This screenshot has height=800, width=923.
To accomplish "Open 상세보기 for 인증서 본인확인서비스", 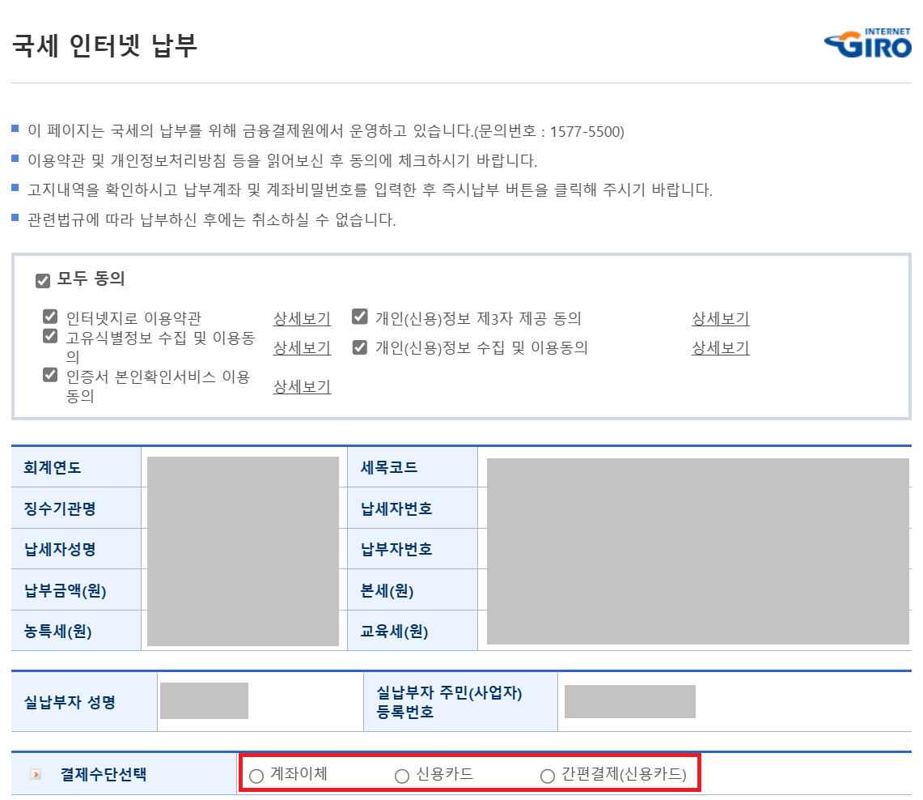I will (x=301, y=386).
